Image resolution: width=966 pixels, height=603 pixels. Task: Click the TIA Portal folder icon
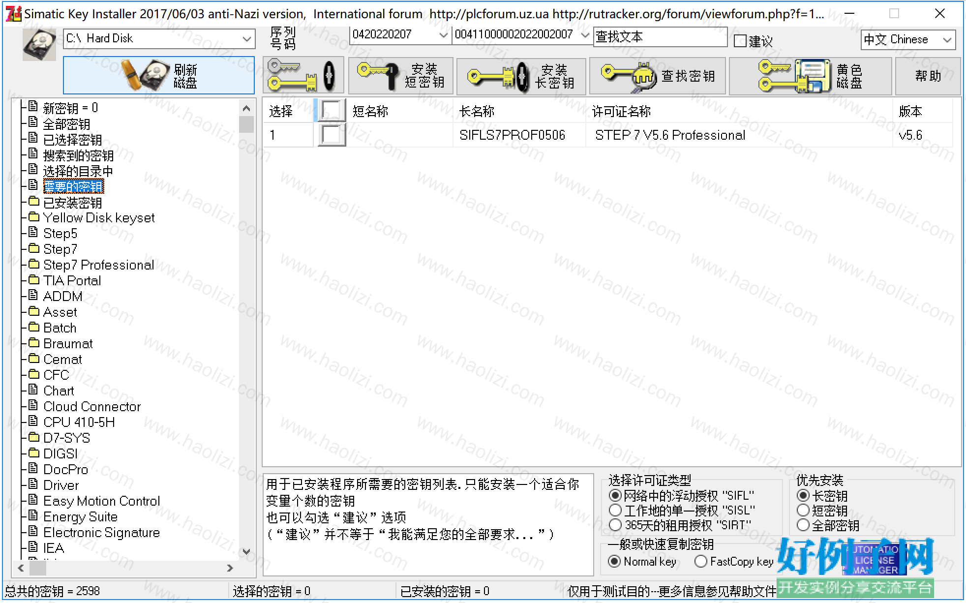(33, 280)
